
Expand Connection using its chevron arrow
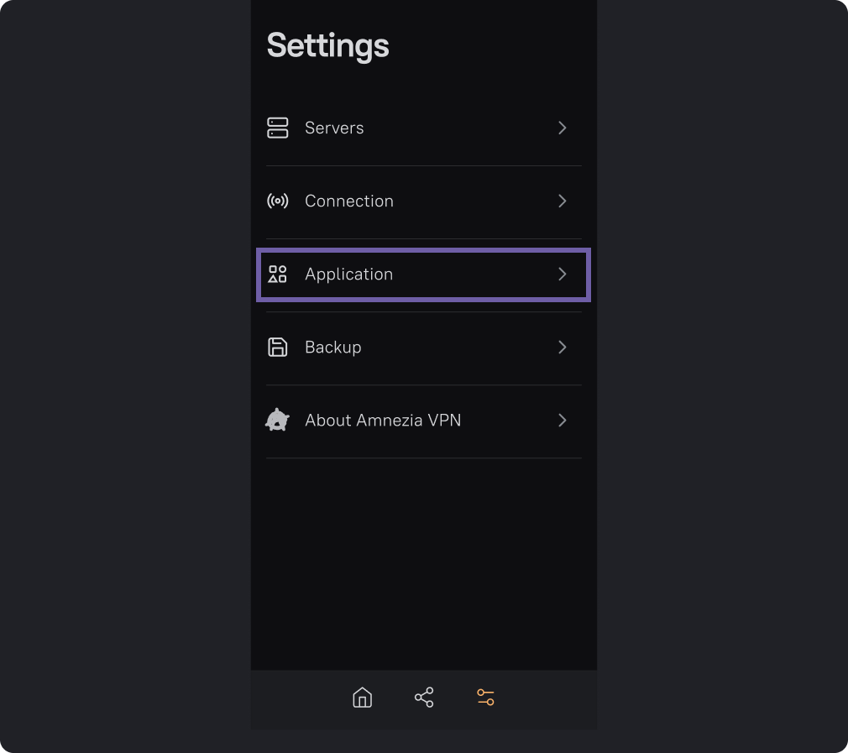point(563,201)
